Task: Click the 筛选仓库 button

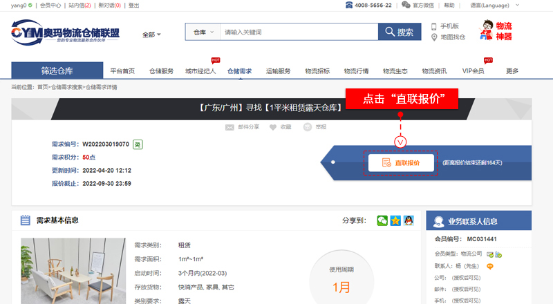Action: tap(56, 70)
